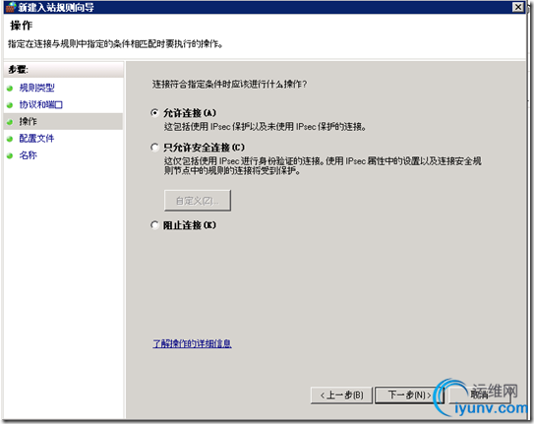Go to the 配置文件 step
534x424 pixels.
[36, 139]
